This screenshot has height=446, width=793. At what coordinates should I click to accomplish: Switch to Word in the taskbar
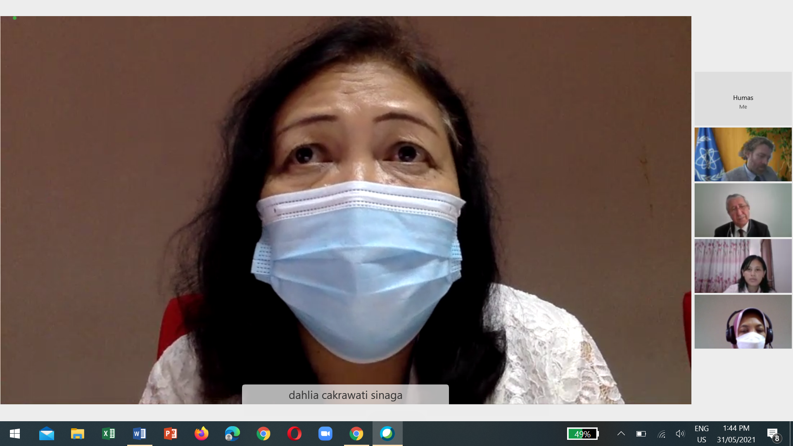click(140, 434)
